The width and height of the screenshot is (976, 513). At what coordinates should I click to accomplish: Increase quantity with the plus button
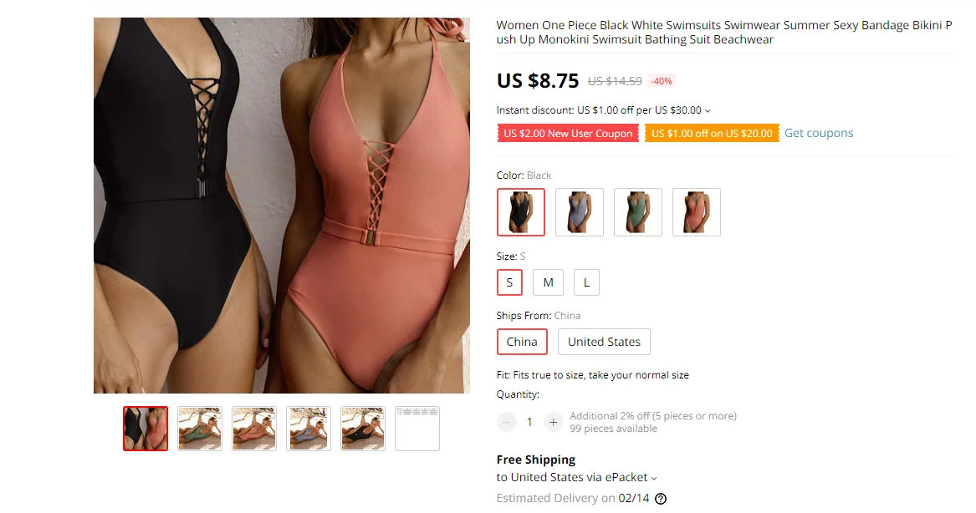[553, 422]
